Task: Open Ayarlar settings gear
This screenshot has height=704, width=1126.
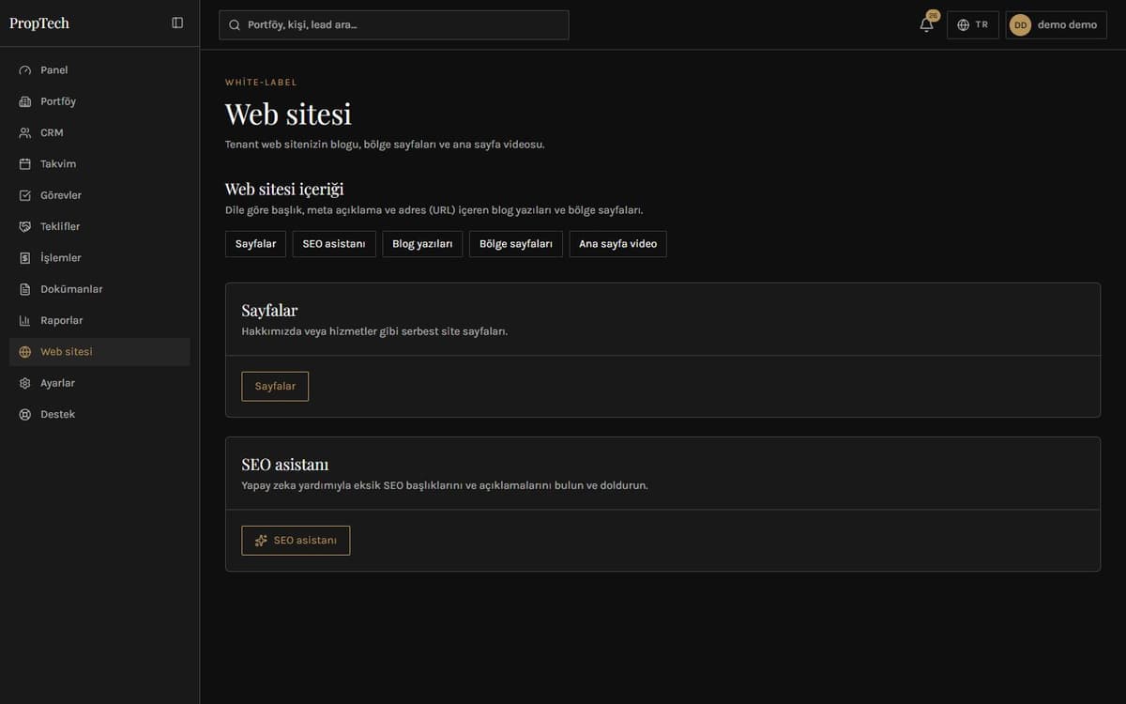Action: coord(25,383)
